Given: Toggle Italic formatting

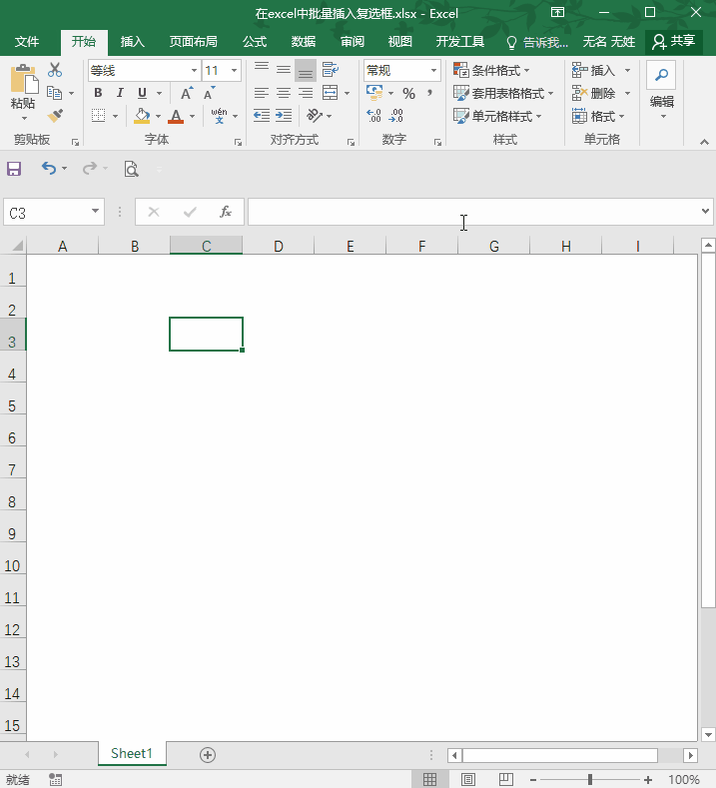Looking at the screenshot, I should (x=120, y=93).
